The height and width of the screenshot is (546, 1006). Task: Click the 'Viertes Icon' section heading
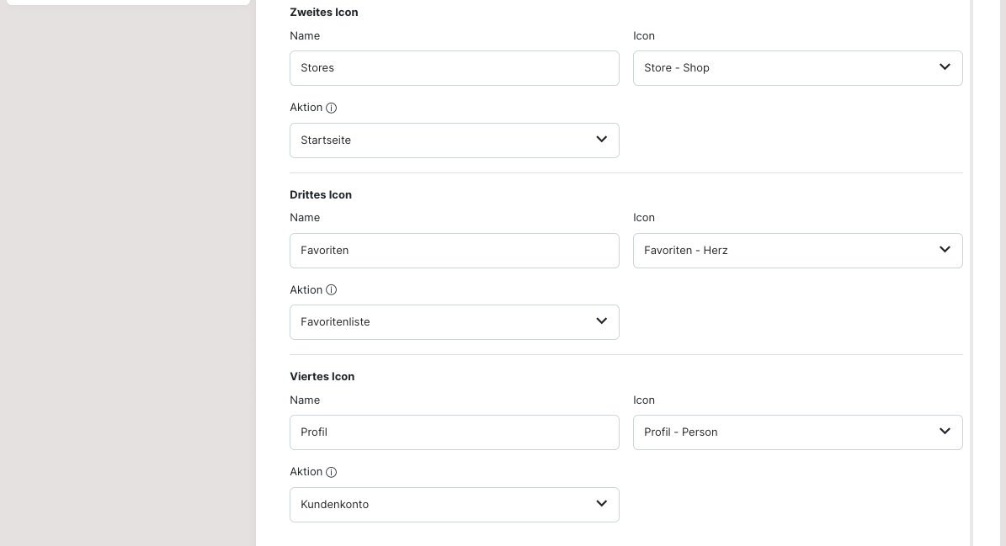(x=322, y=377)
